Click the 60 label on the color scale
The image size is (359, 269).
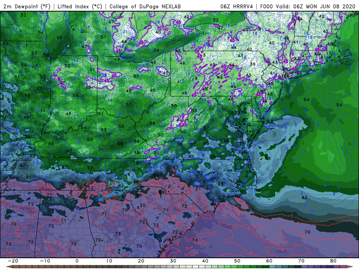(269, 261)
